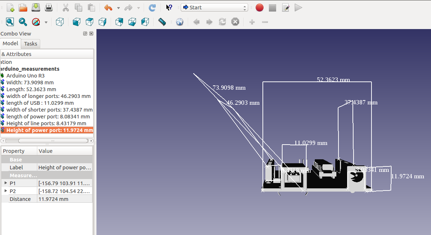The width and height of the screenshot is (431, 235).
Task: Stop macro recording square button
Action: coord(273,8)
